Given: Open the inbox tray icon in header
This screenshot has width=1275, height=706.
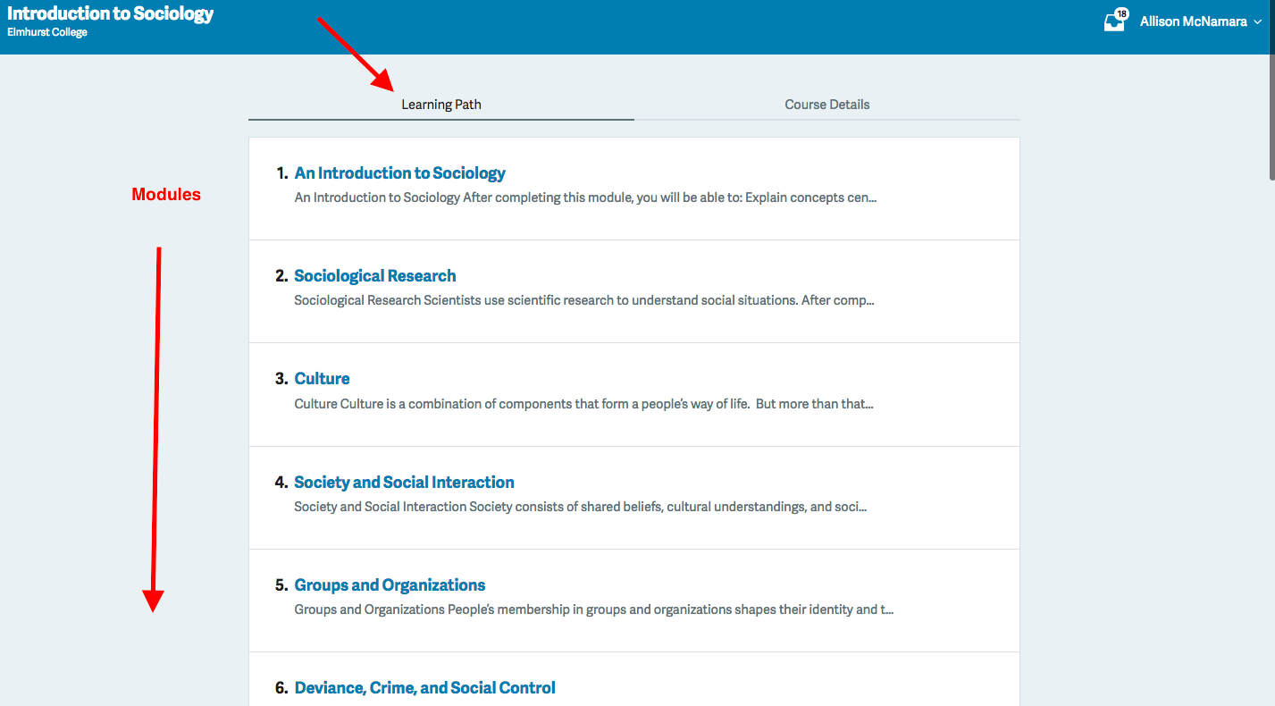Looking at the screenshot, I should click(x=1113, y=23).
